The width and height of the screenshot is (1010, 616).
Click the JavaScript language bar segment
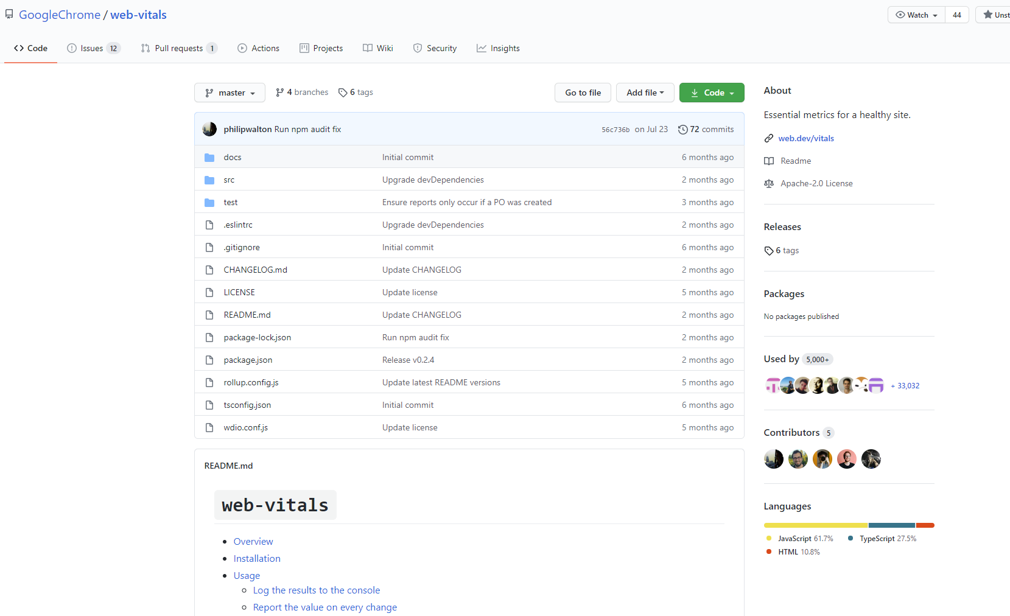[x=816, y=525]
